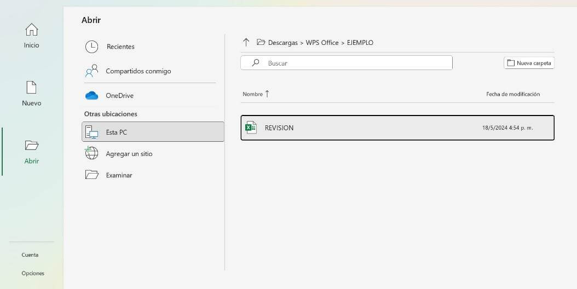Click the Inicio house icon

tap(32, 30)
